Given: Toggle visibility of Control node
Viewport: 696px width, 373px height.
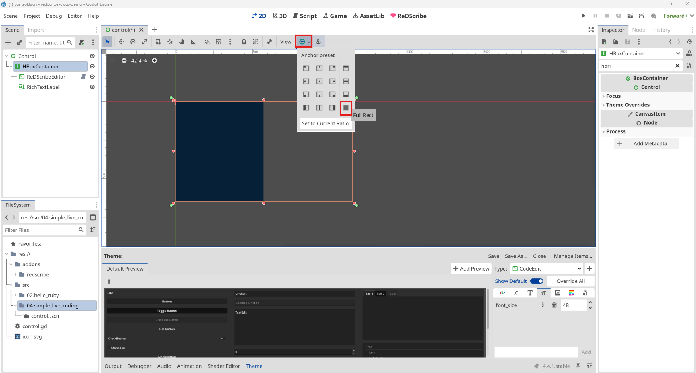Looking at the screenshot, I should click(92, 56).
